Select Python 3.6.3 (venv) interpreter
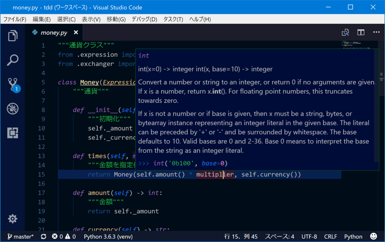Viewport: 385px width, 242px height. pos(108,237)
